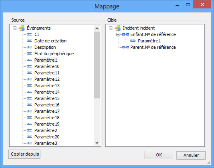The image size is (214, 168).
Task: Cancel with the Annuler button
Action: [x=191, y=155]
